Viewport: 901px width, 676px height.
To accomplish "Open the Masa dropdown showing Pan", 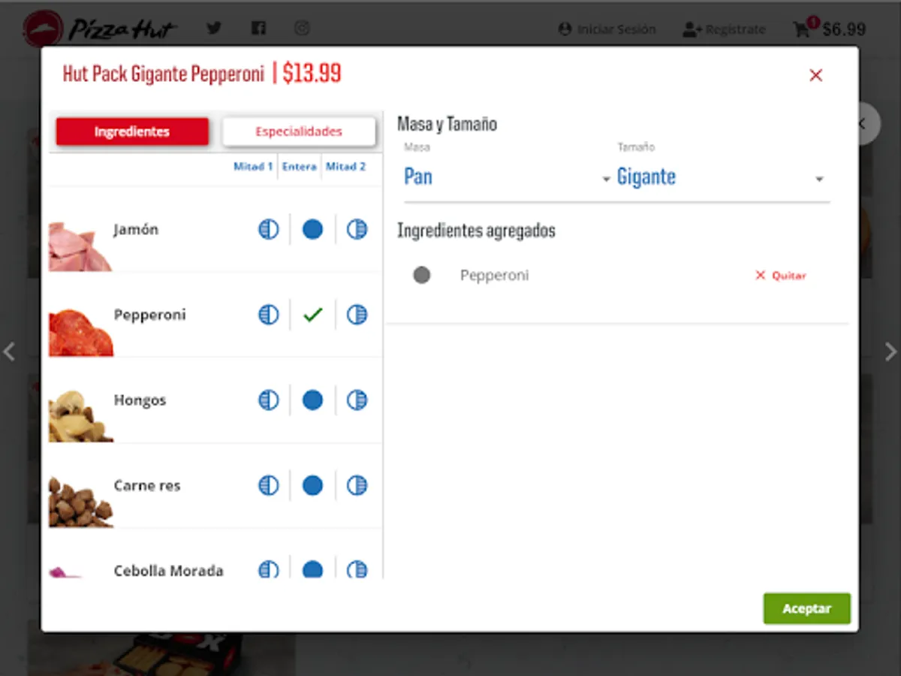I will 508,177.
